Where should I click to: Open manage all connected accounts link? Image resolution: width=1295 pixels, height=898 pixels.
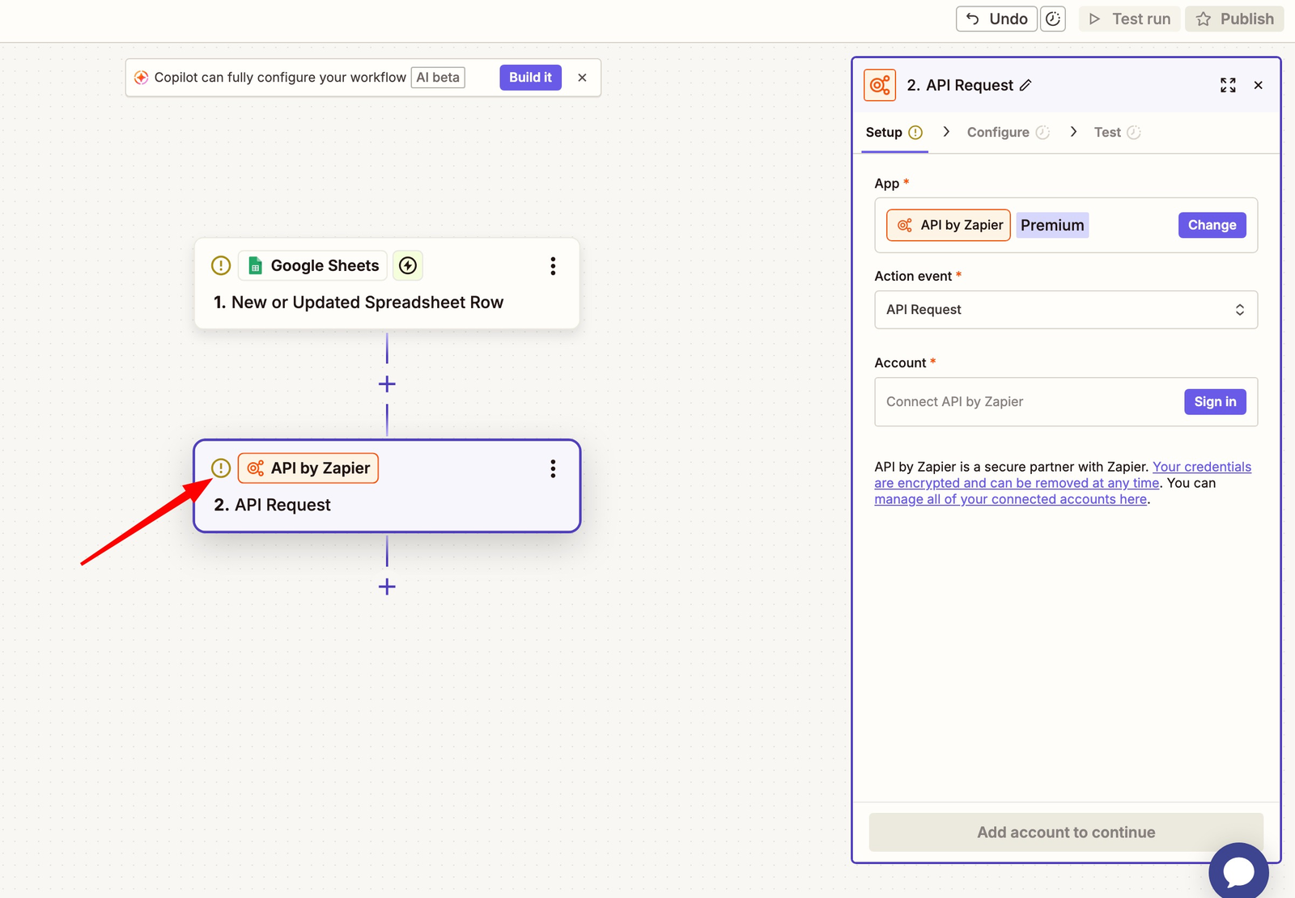point(1010,499)
